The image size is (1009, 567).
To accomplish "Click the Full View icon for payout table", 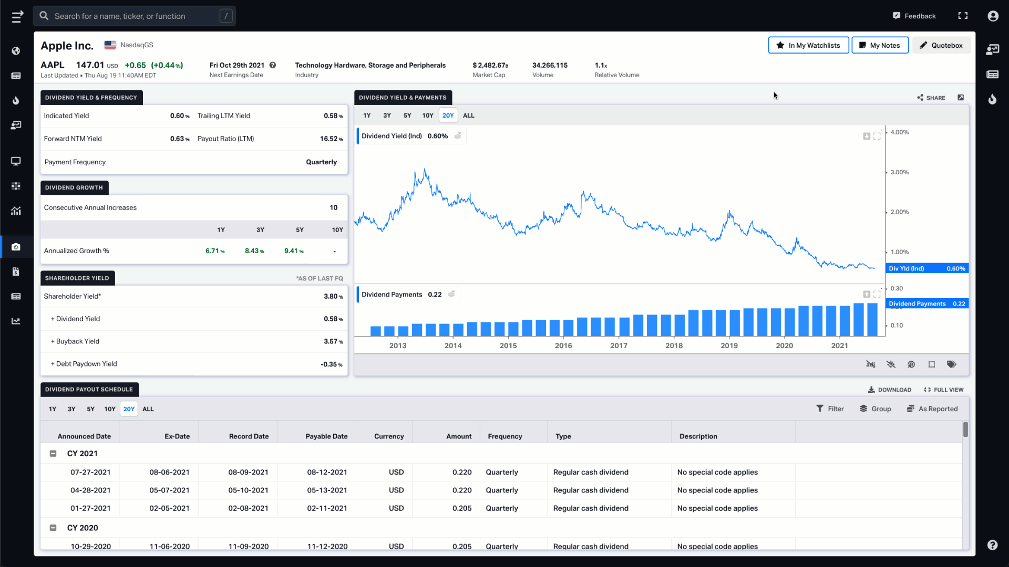I will click(x=926, y=389).
